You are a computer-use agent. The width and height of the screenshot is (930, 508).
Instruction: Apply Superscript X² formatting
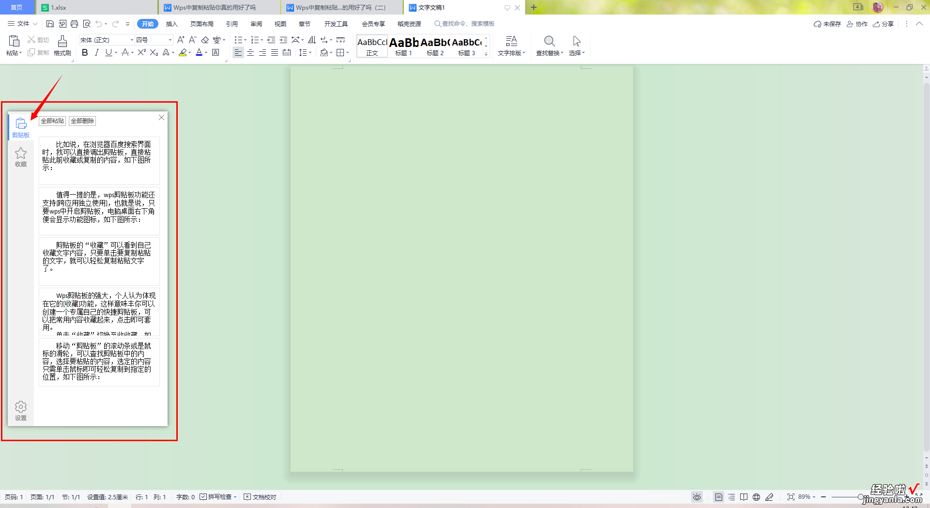(142, 52)
